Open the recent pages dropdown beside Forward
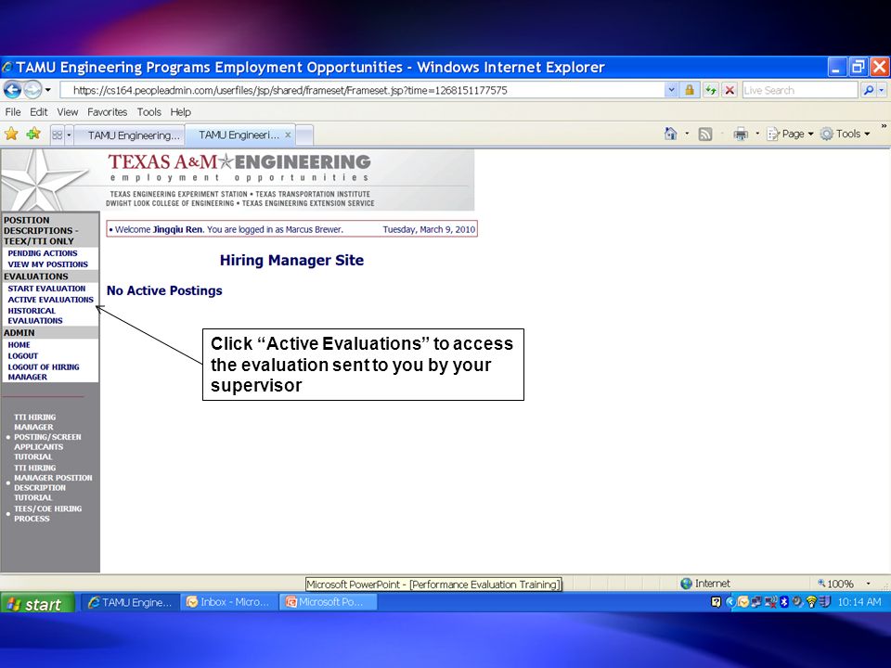This screenshot has height=668, width=891. (48, 90)
